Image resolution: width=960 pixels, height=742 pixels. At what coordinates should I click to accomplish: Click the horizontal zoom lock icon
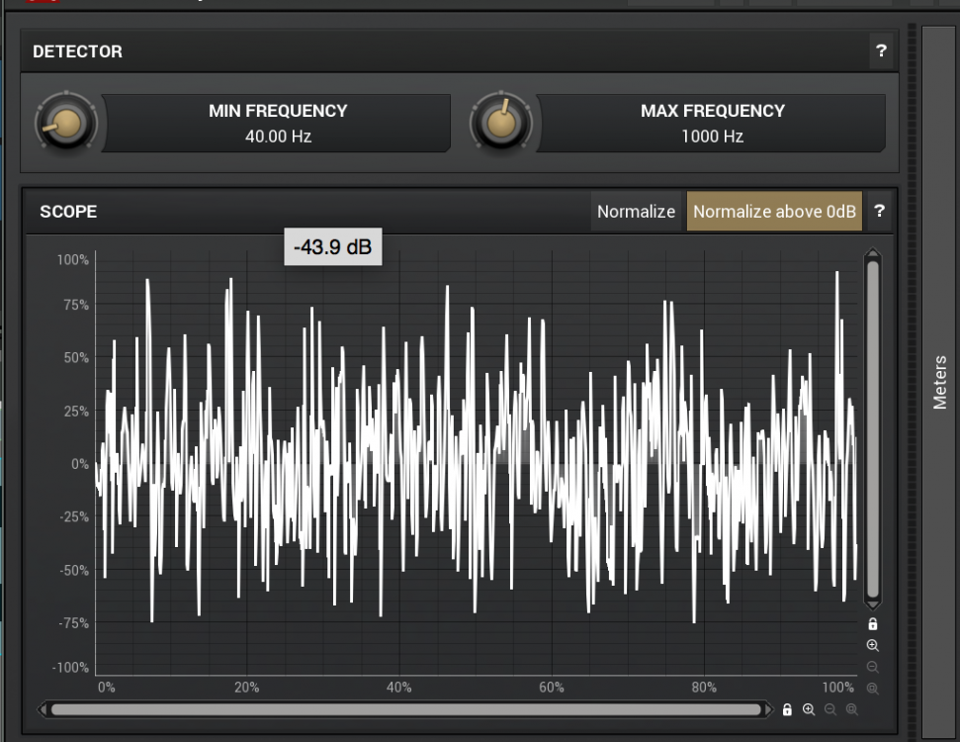pos(787,709)
